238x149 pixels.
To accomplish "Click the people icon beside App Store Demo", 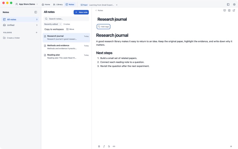I will (17, 4).
